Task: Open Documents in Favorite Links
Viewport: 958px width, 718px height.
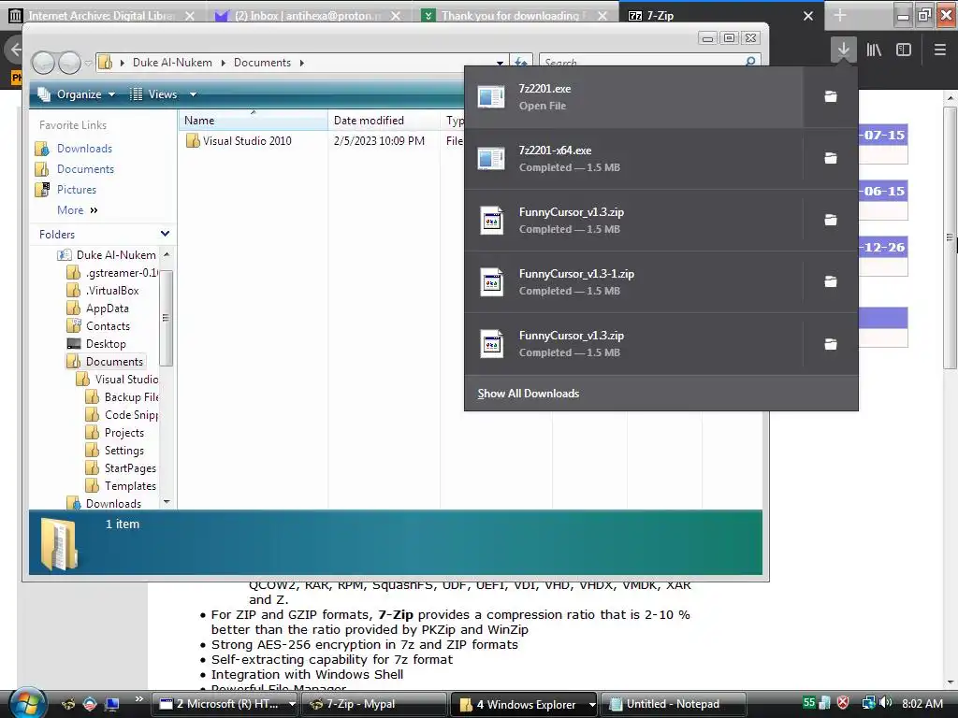Action: click(85, 169)
